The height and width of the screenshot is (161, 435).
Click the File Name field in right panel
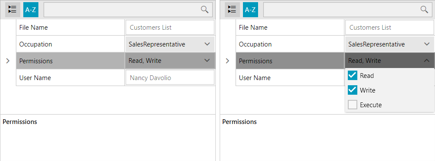click(390, 28)
